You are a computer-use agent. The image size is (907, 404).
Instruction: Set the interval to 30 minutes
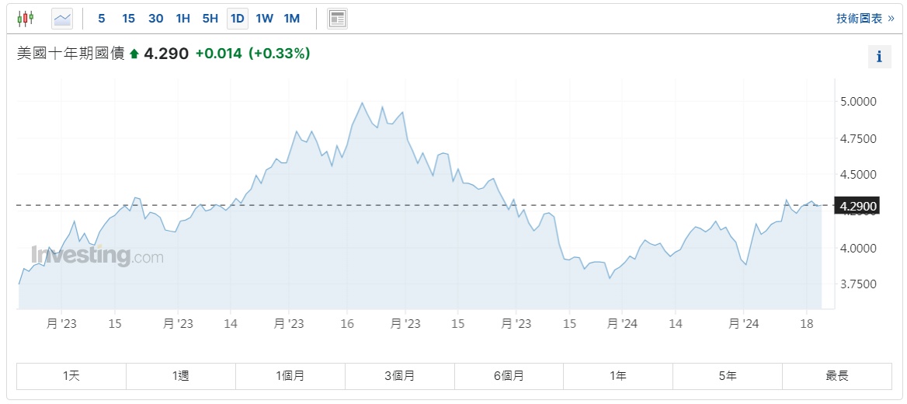click(x=155, y=19)
